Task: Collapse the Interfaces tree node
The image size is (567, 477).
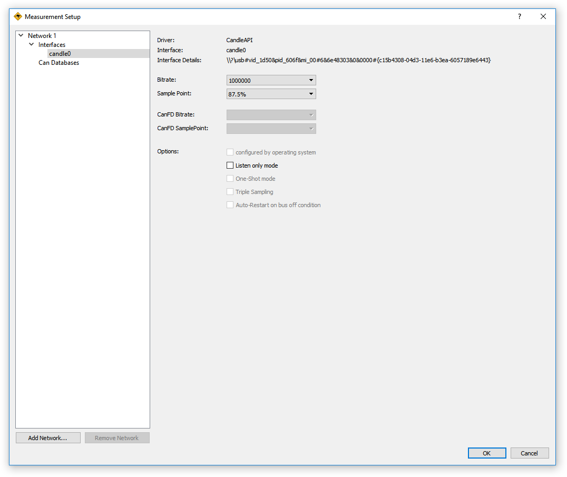Action: pyautogui.click(x=32, y=45)
